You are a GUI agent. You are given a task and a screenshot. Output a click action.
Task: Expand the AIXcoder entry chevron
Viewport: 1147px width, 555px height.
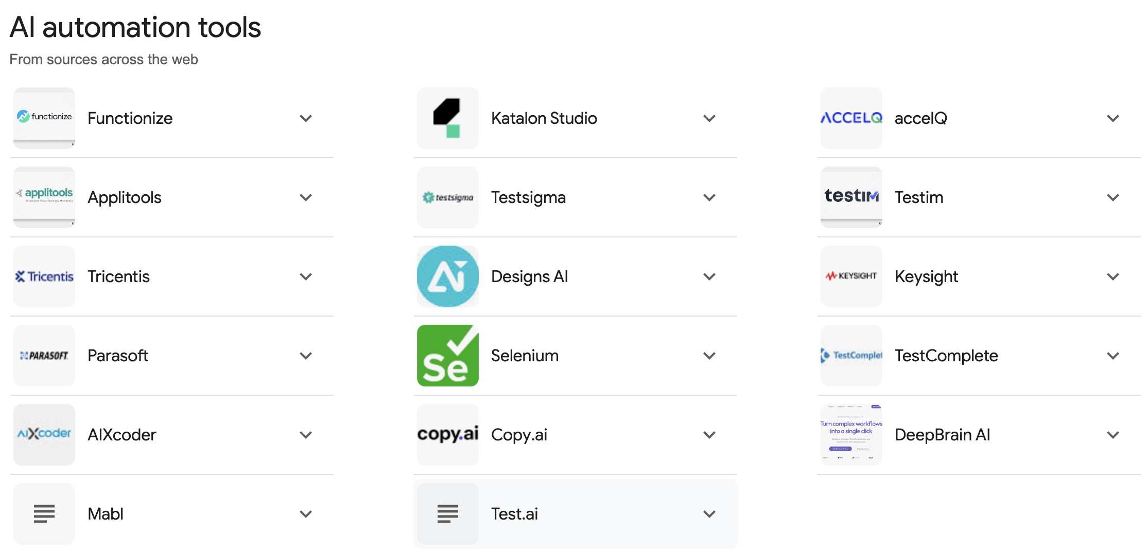[x=306, y=435]
